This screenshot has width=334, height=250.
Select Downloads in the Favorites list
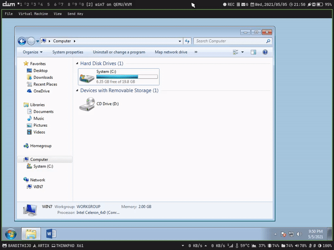click(x=43, y=77)
